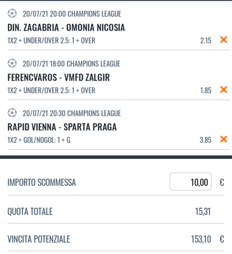This screenshot has width=232, height=254.
Task: Open DIN. ZAGABRIA - OMONIA NICOSIA match
Action: point(66,27)
